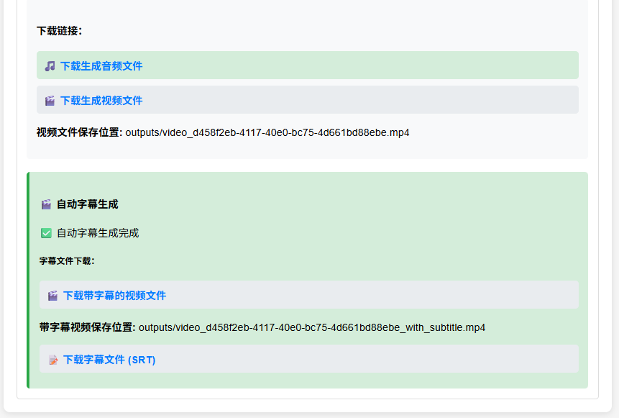Click the memo icon beside 下载字幕文件 (SRT)
Image resolution: width=619 pixels, height=418 pixels.
pyautogui.click(x=52, y=360)
